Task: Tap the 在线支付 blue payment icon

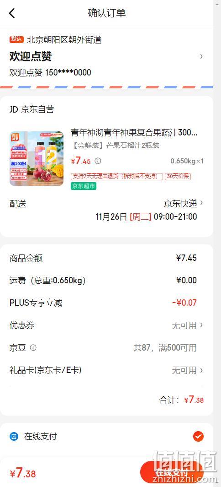Action: (14, 436)
